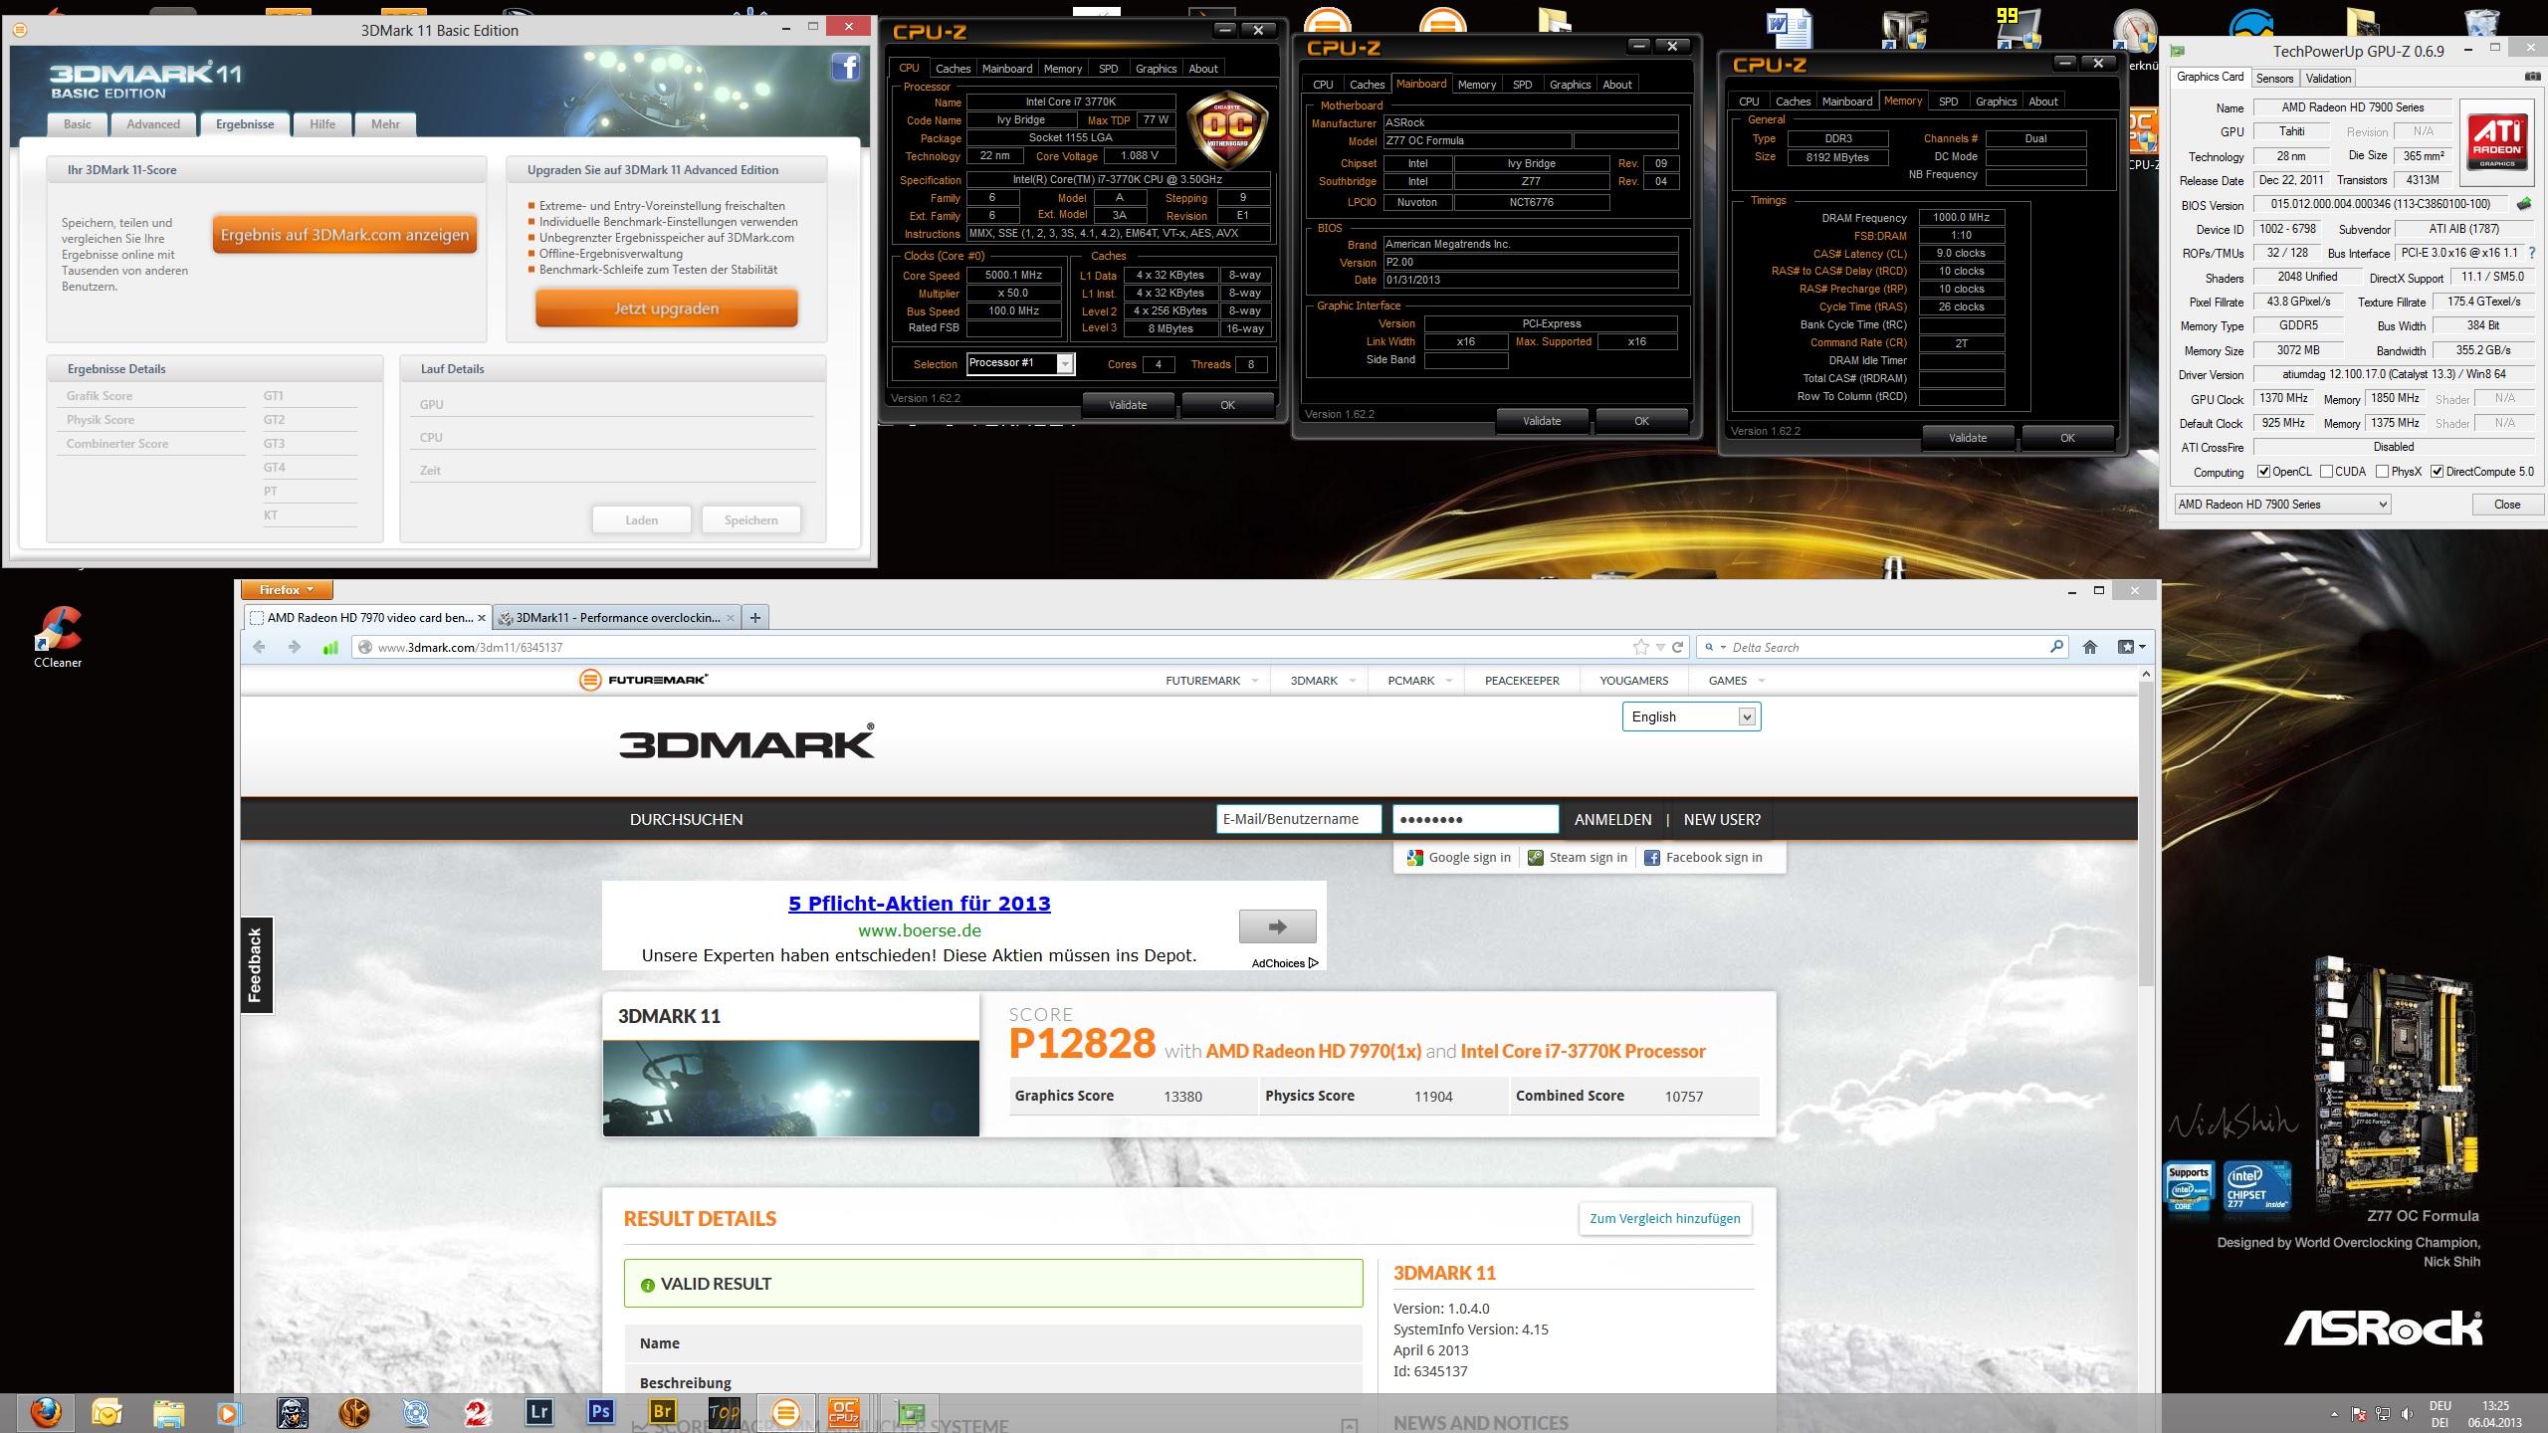Click green signal bars icon beside address bar
This screenshot has width=2548, height=1433.
click(330, 648)
